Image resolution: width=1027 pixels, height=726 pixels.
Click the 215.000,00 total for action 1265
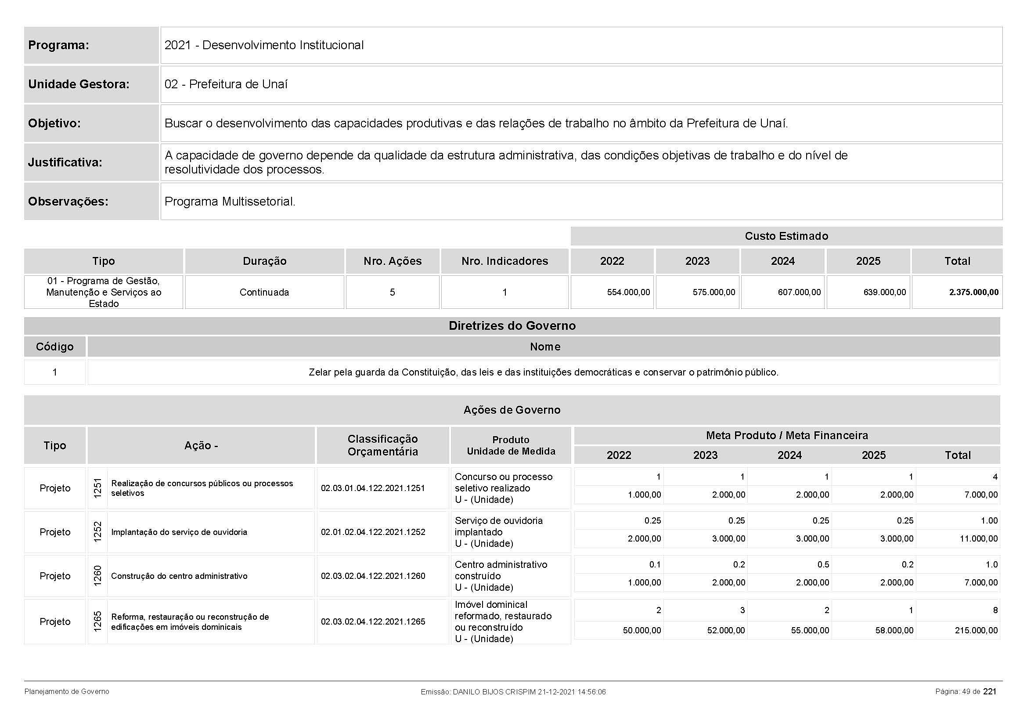pyautogui.click(x=976, y=630)
